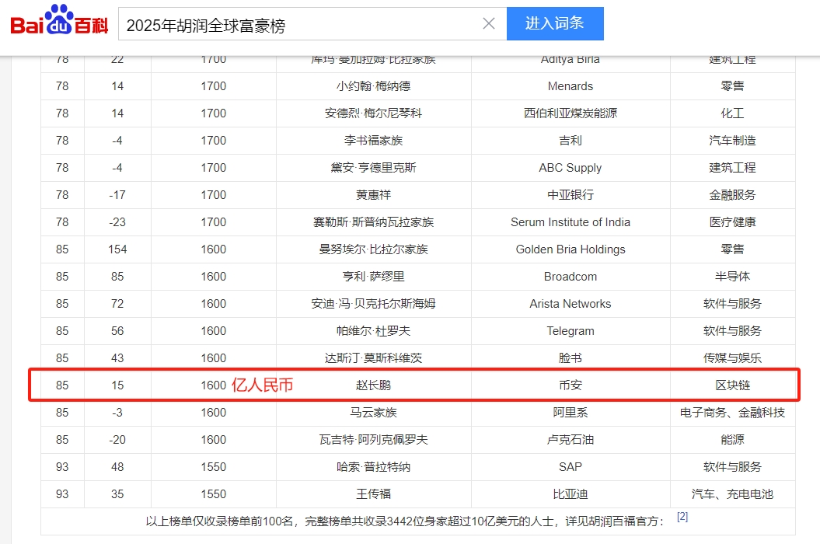The image size is (820, 544).
Task: Open reference footnote [2]
Action: [x=682, y=517]
